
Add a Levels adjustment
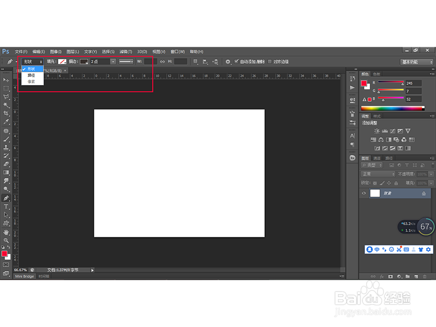tap(385, 131)
